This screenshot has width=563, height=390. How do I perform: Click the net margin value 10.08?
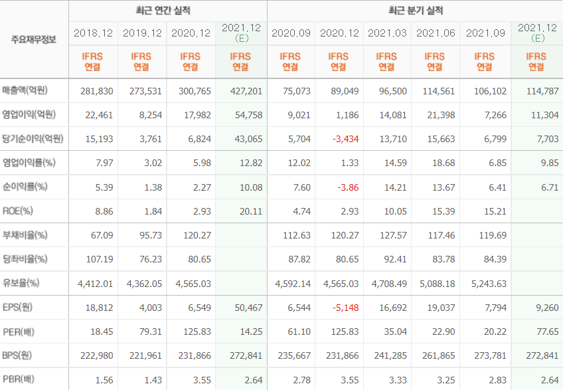(252, 187)
